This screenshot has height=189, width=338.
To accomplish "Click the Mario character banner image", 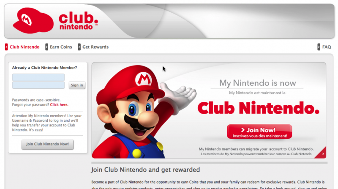I will tap(144, 112).
